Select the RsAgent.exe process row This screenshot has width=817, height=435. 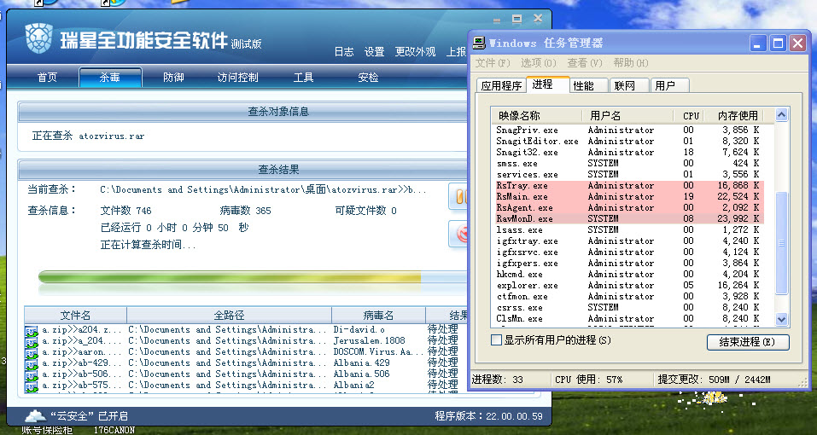pos(629,207)
